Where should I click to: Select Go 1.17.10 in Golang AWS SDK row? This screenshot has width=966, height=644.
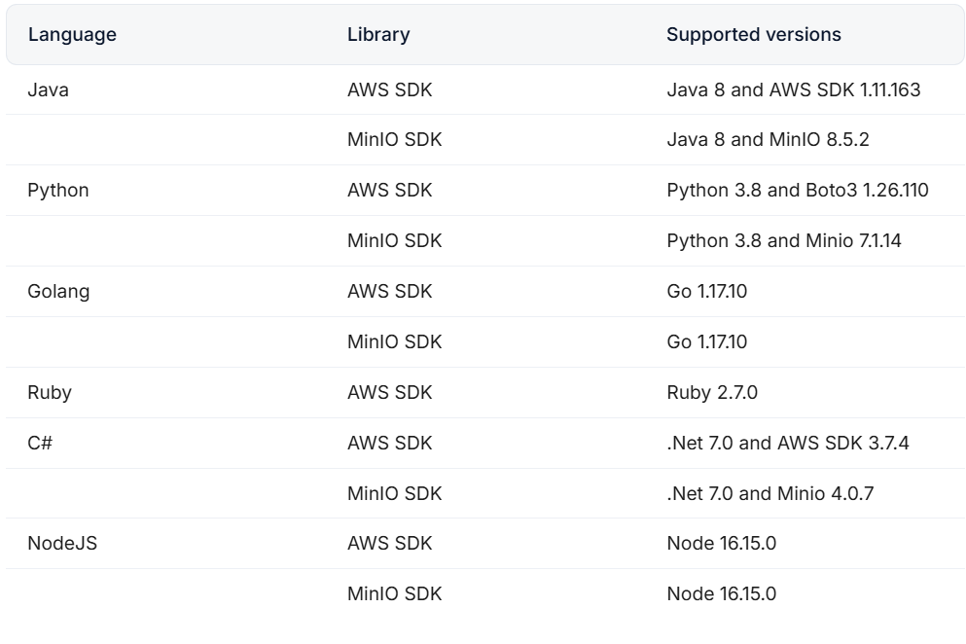pyautogui.click(x=706, y=292)
